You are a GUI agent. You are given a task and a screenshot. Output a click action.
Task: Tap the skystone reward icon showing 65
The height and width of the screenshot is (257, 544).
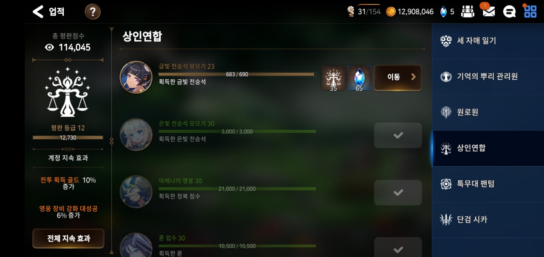[x=359, y=78]
